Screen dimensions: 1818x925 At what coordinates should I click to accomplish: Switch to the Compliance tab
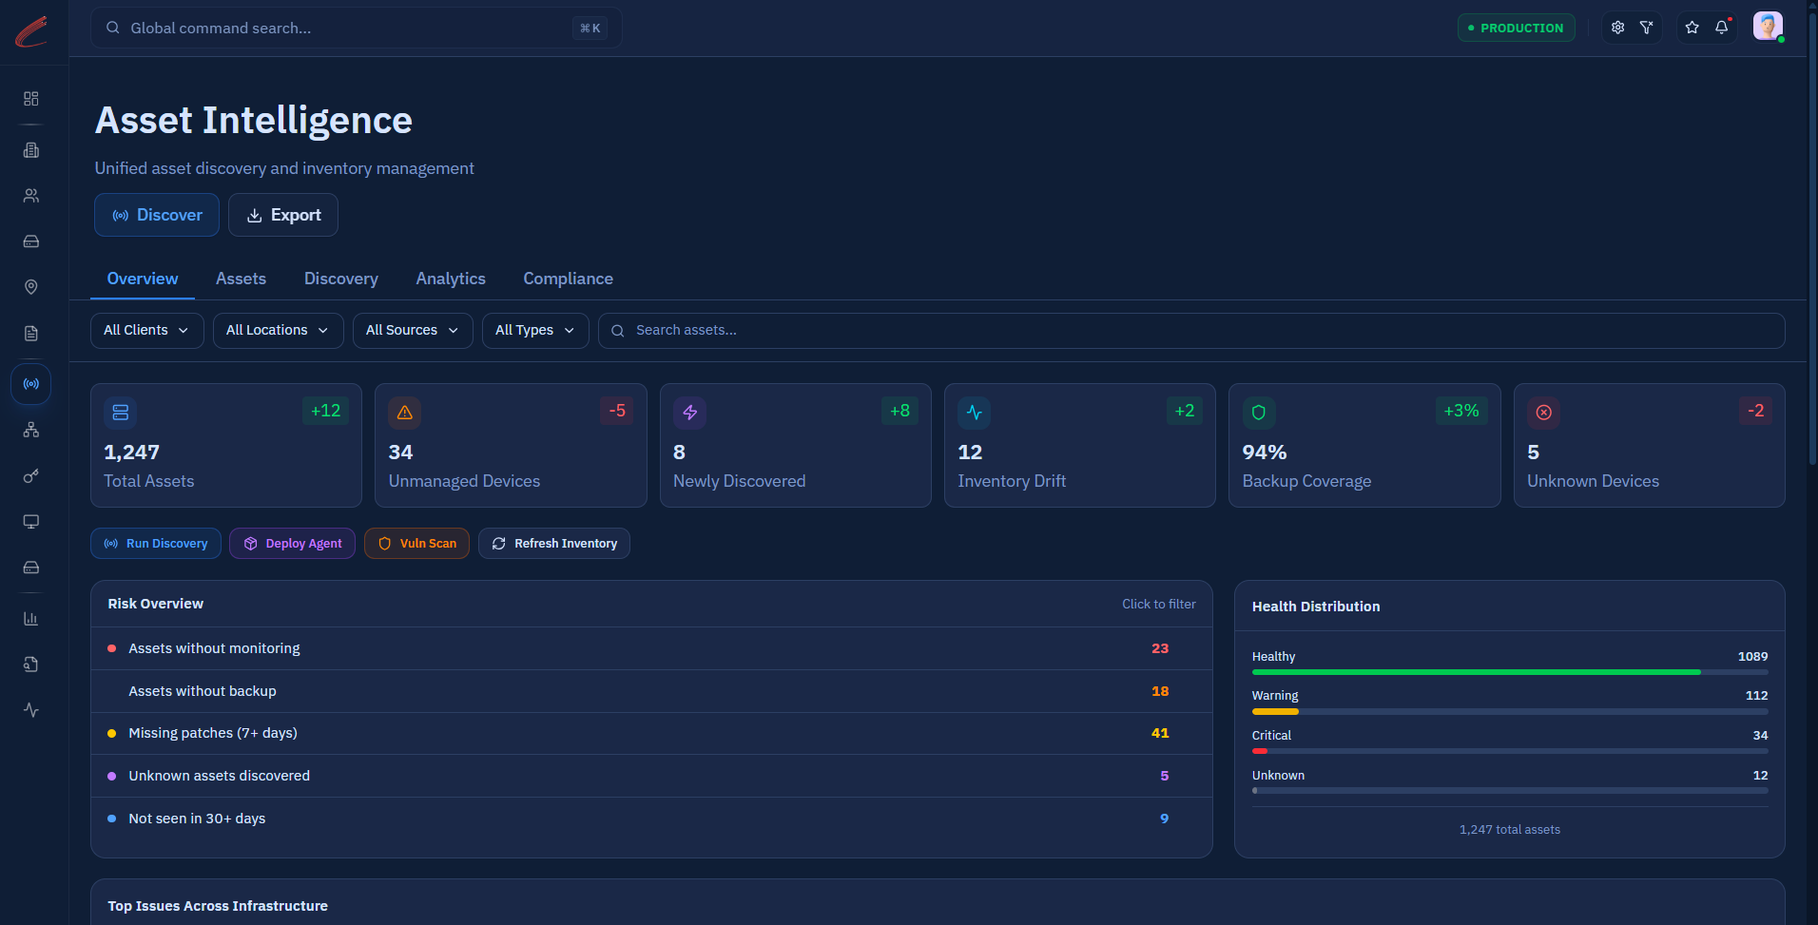(568, 279)
